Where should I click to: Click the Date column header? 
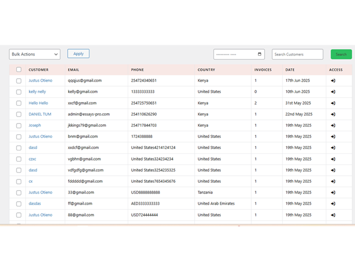[290, 70]
